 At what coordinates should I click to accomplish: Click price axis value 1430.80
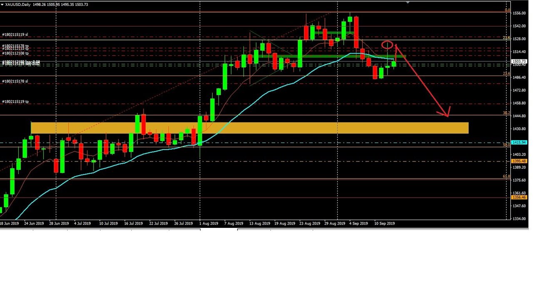tap(519, 129)
